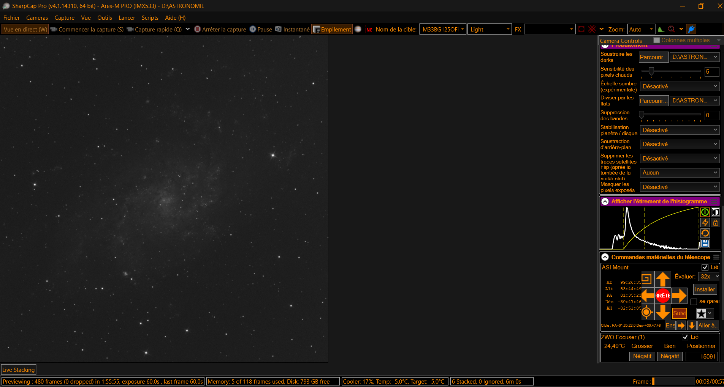The width and height of the screenshot is (724, 387).
Task: Click the red NG target icon
Action: [x=369, y=29]
